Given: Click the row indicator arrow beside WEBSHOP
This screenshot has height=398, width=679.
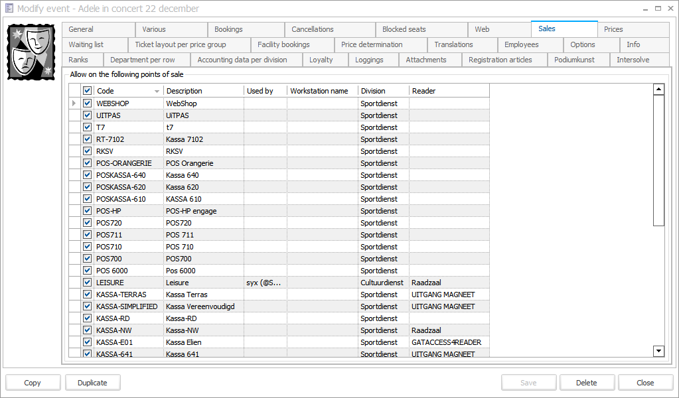Looking at the screenshot, I should 74,103.
